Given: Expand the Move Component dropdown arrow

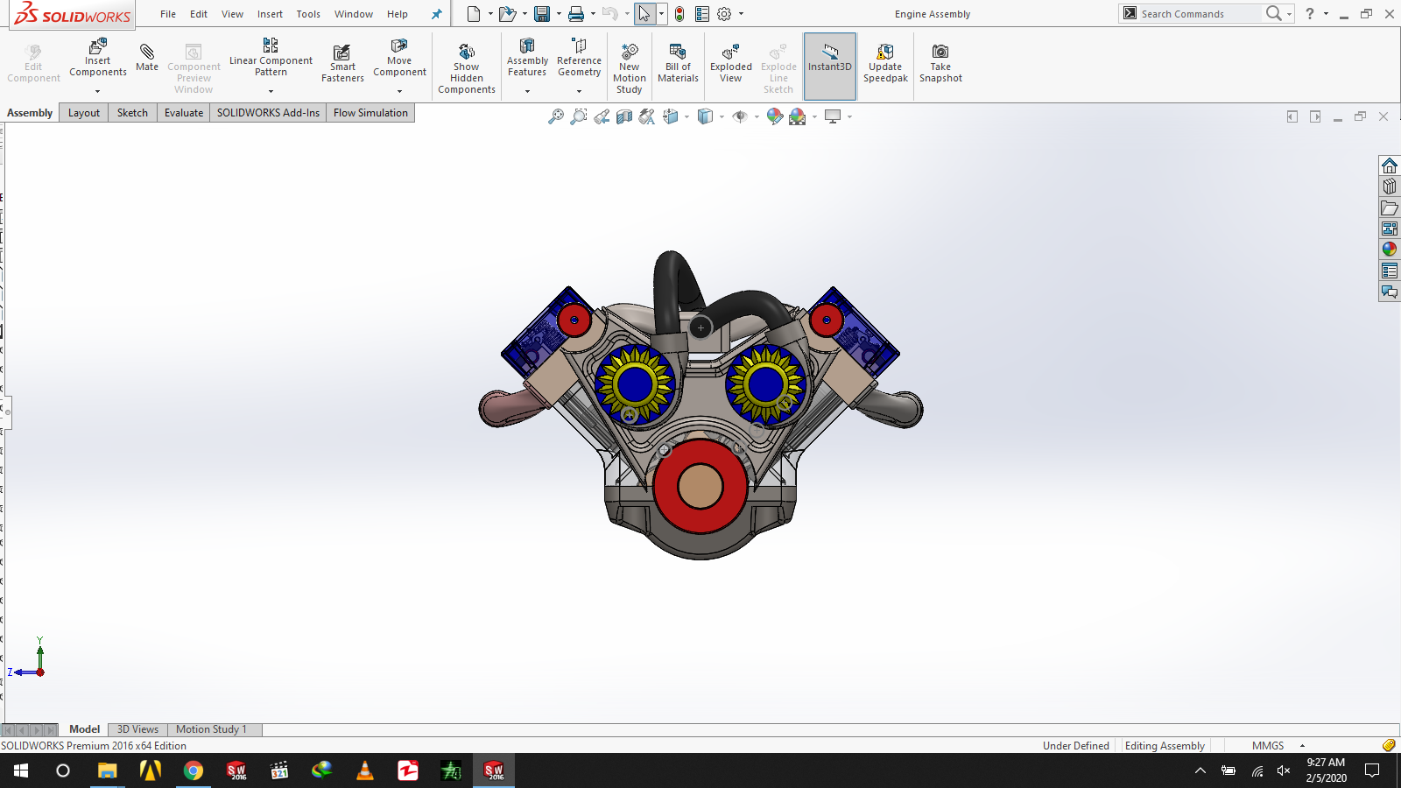Looking at the screenshot, I should coord(399,91).
